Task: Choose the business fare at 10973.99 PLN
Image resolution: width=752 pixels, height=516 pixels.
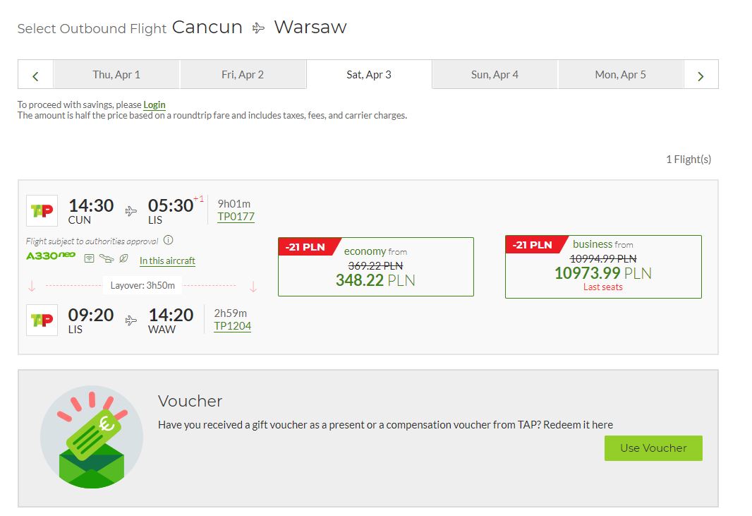Action: click(x=603, y=267)
